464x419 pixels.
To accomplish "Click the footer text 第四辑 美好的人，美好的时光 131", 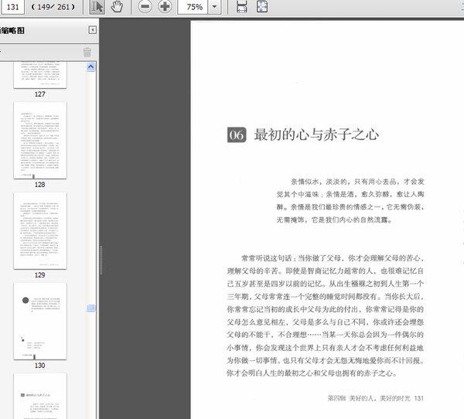I will [376, 398].
